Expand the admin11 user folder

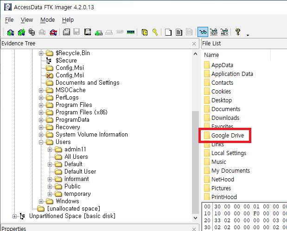tap(50, 150)
